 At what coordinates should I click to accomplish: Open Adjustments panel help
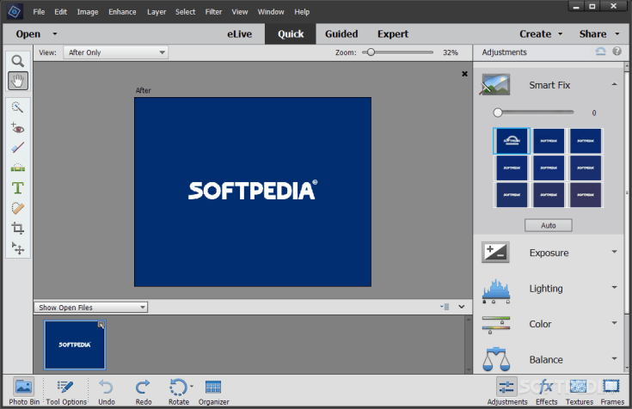coord(617,52)
